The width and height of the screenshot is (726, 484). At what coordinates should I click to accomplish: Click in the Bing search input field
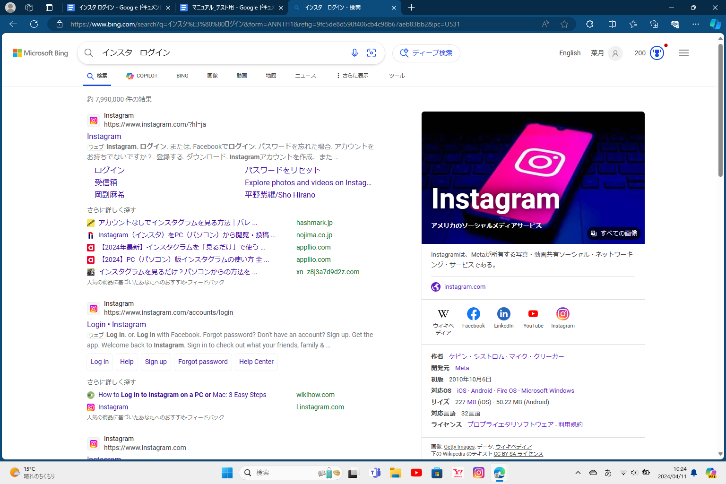tap(222, 53)
